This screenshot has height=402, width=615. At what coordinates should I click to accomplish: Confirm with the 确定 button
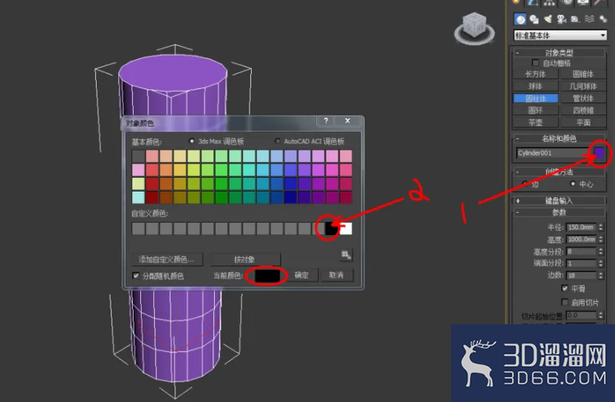(301, 275)
